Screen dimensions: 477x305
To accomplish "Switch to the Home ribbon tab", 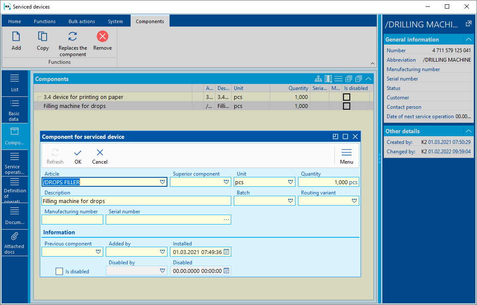I will [x=15, y=21].
